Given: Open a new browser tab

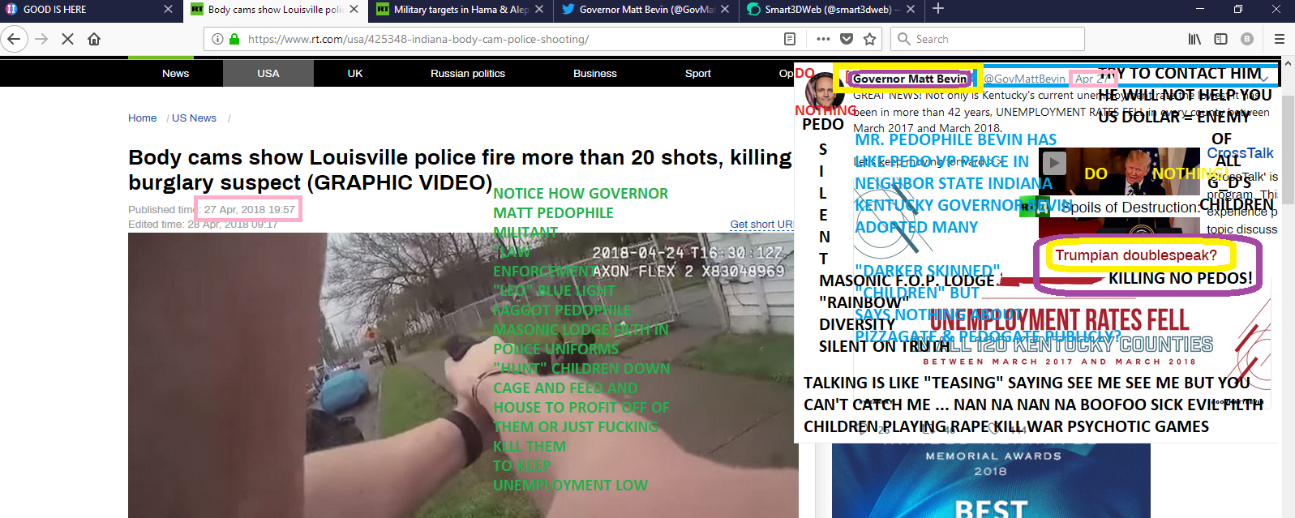Looking at the screenshot, I should tap(938, 9).
